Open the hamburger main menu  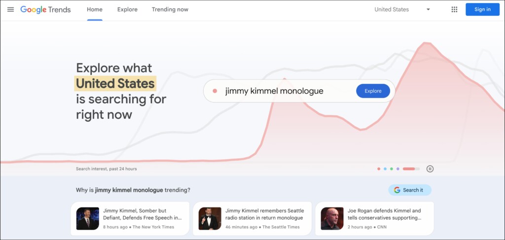tap(10, 9)
